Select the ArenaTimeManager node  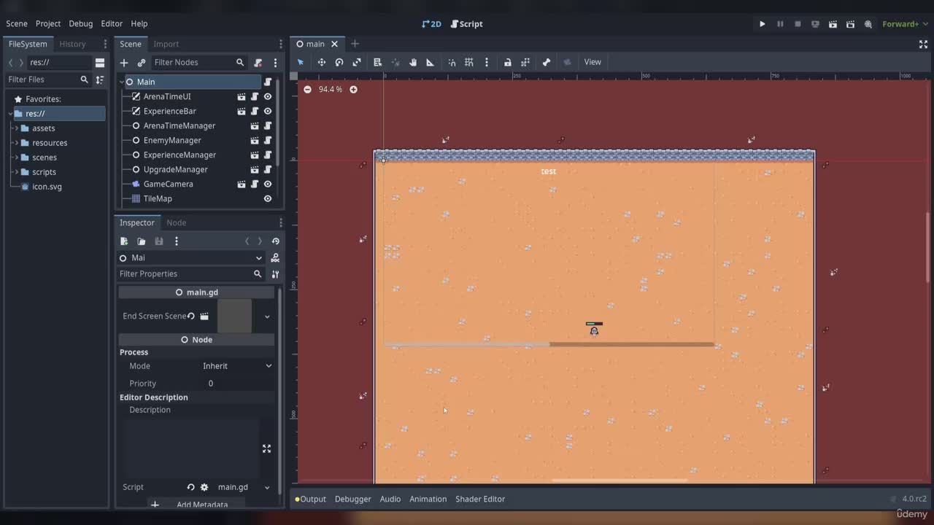pos(179,125)
